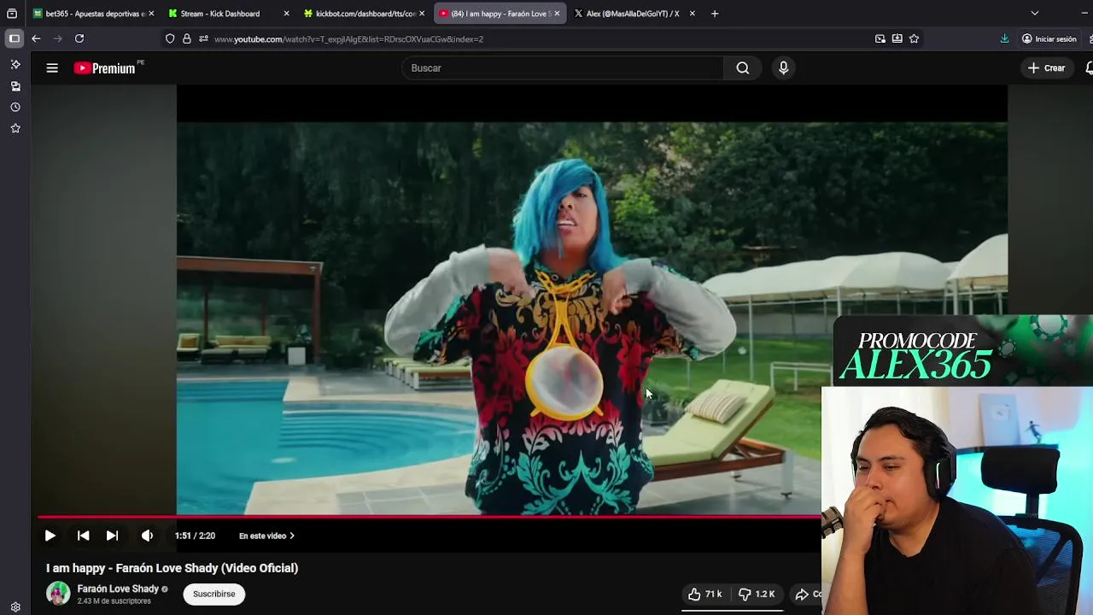
Task: Bookmark this page with the star icon
Action: click(x=914, y=38)
